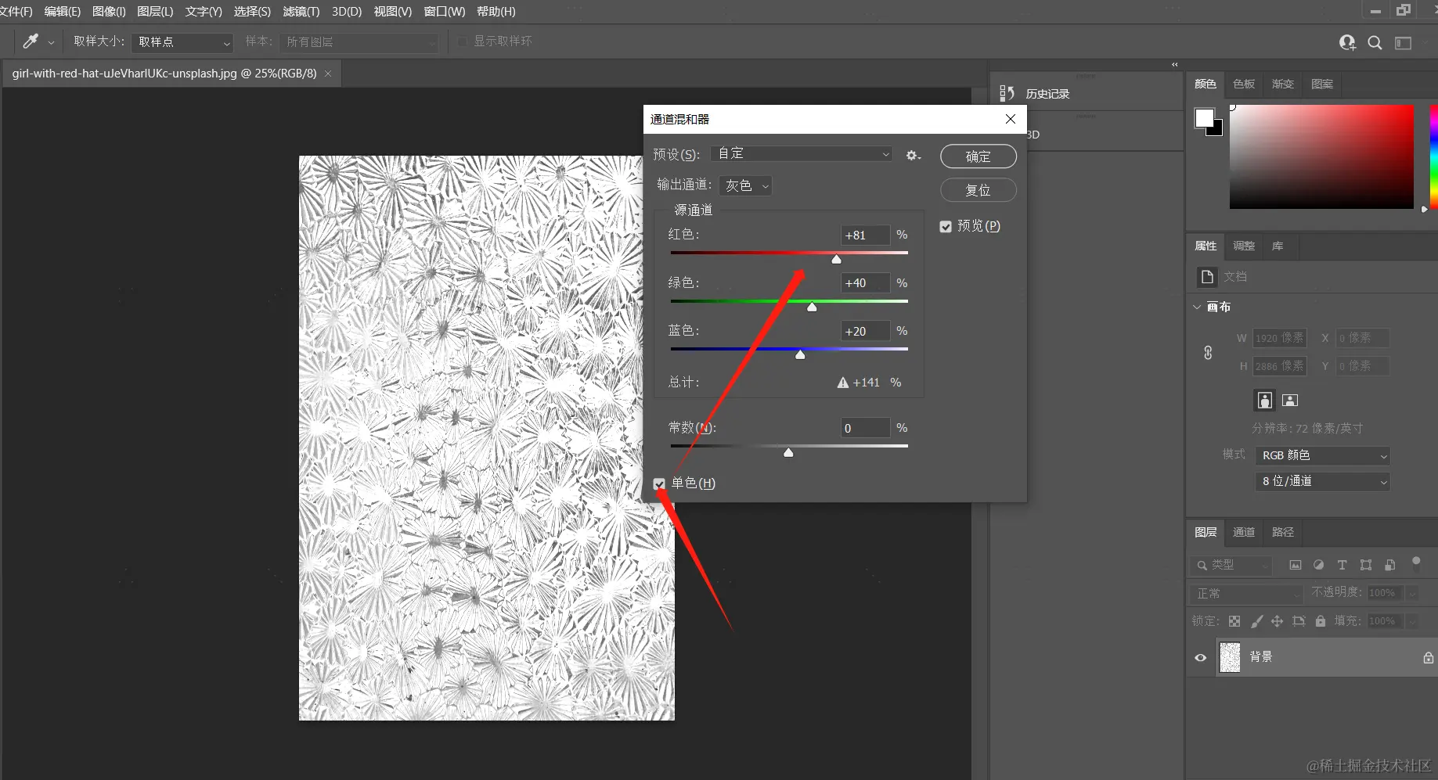Click the blue channel slider handle

(x=800, y=355)
